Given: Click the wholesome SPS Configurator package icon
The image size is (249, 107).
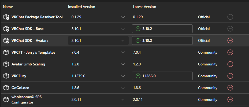Looking at the screenshot, I should [6, 99].
